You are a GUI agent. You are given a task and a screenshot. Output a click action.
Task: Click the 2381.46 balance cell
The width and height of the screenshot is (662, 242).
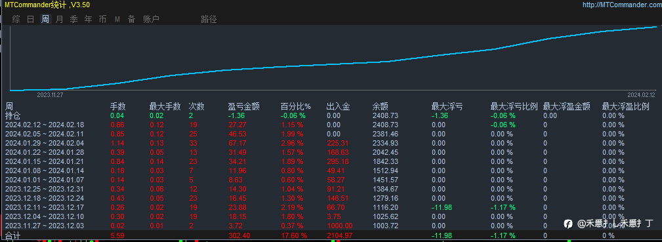[385, 134]
